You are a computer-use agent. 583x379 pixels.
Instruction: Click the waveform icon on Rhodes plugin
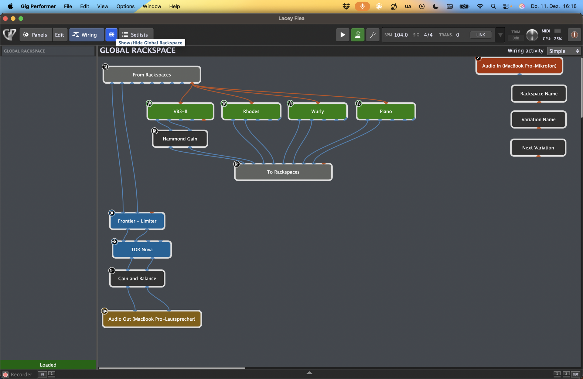[224, 103]
